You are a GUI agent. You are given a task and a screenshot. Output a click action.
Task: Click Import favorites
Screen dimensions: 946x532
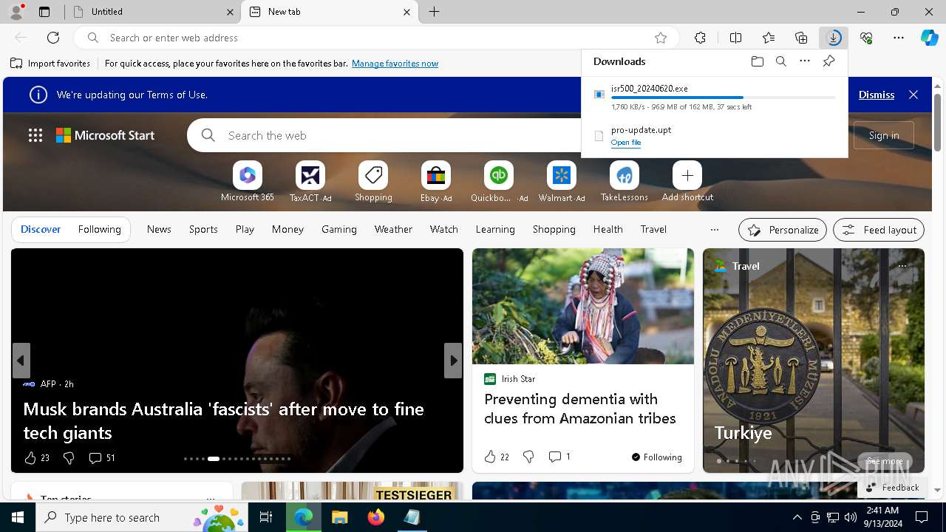[50, 64]
